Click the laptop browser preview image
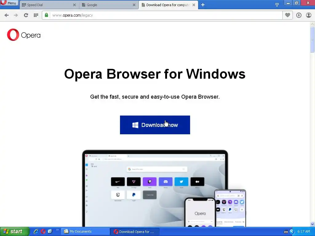The image size is (315, 236). [155, 188]
